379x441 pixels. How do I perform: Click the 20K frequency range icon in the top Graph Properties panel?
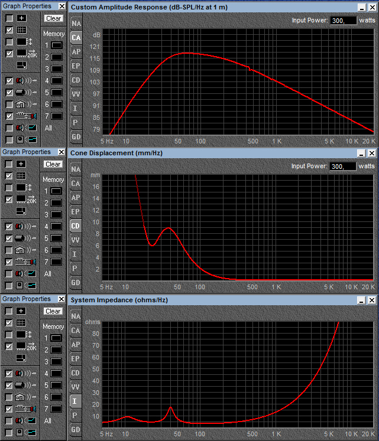pyautogui.click(x=27, y=54)
